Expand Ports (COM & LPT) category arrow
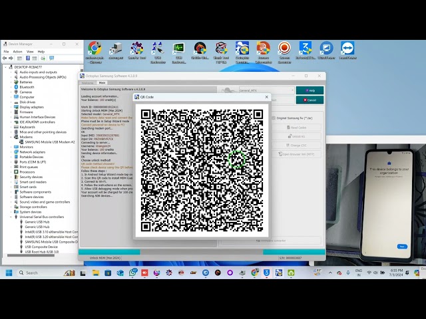Image resolution: width=426 pixels, height=319 pixels. tap(11, 162)
